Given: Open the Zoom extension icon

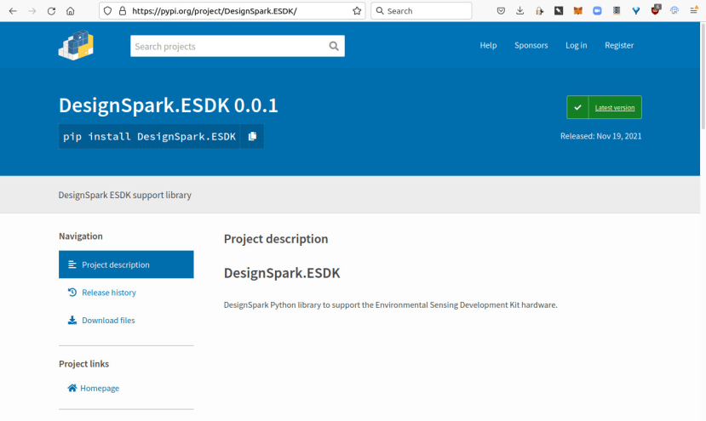Looking at the screenshot, I should coord(597,11).
